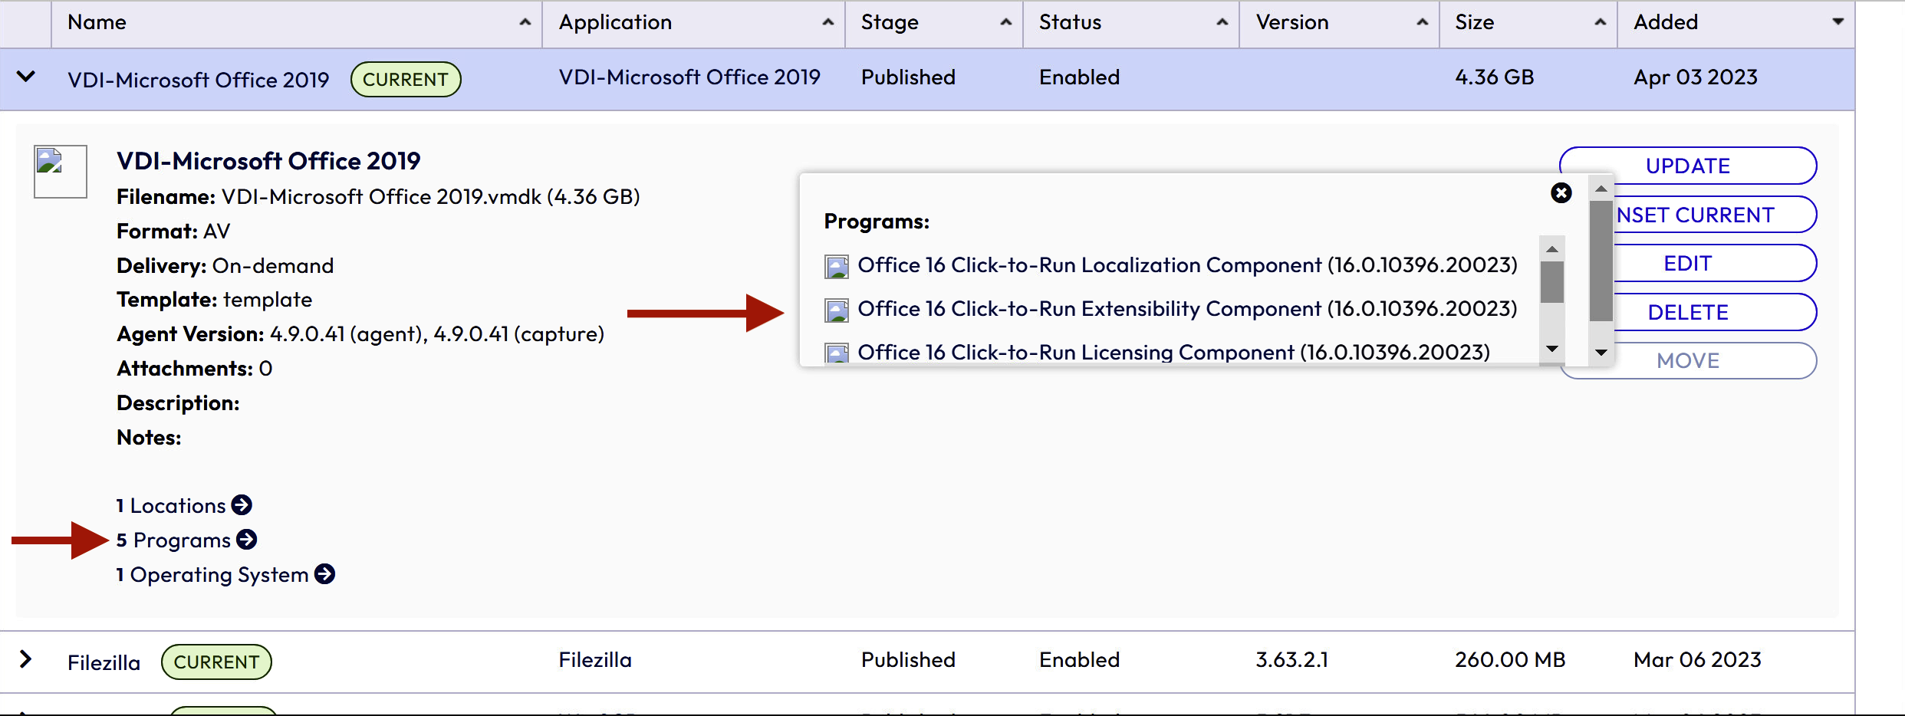Collapse the VDI-Microsoft Office 2019 row

26,77
